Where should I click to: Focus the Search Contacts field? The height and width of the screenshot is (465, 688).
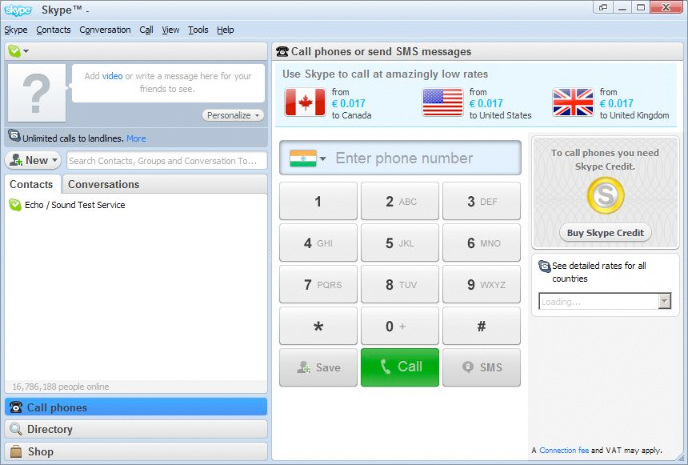[166, 161]
